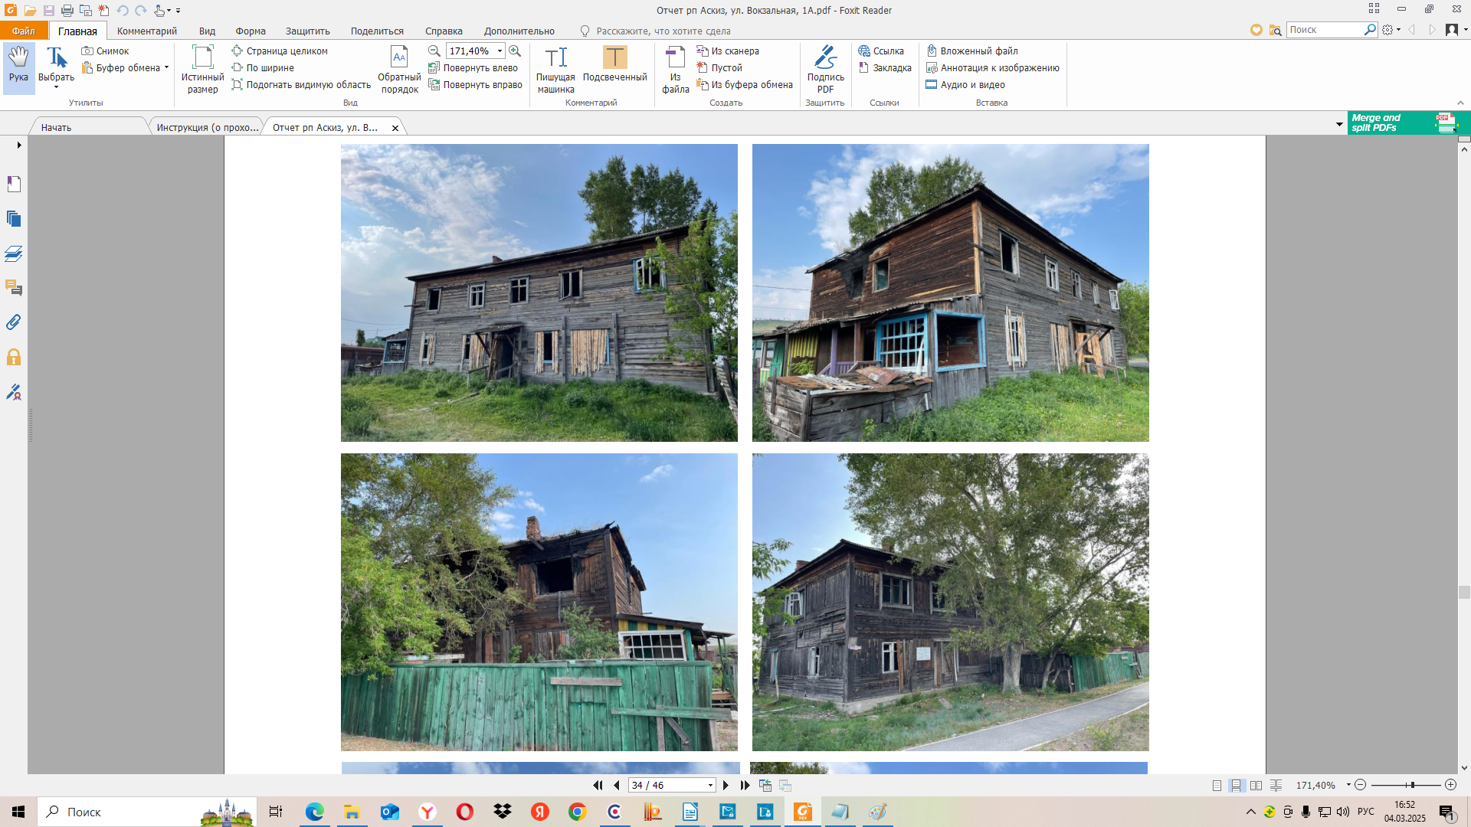Open the document tabs list dropdown

(1339, 123)
